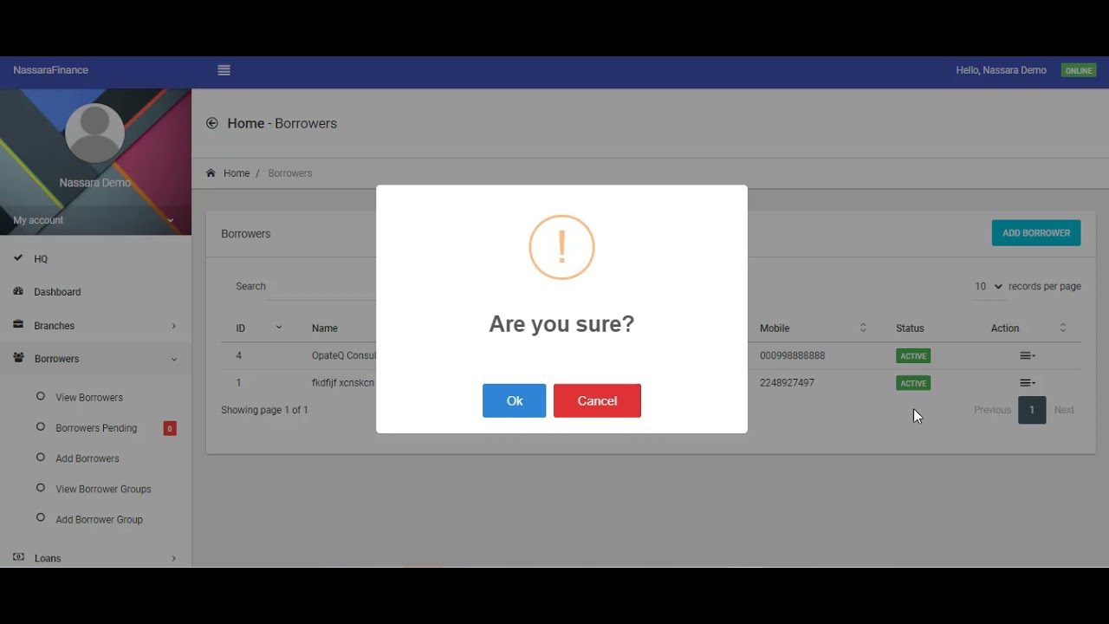Expand the My account dropdown
The image size is (1109, 624).
95,220
